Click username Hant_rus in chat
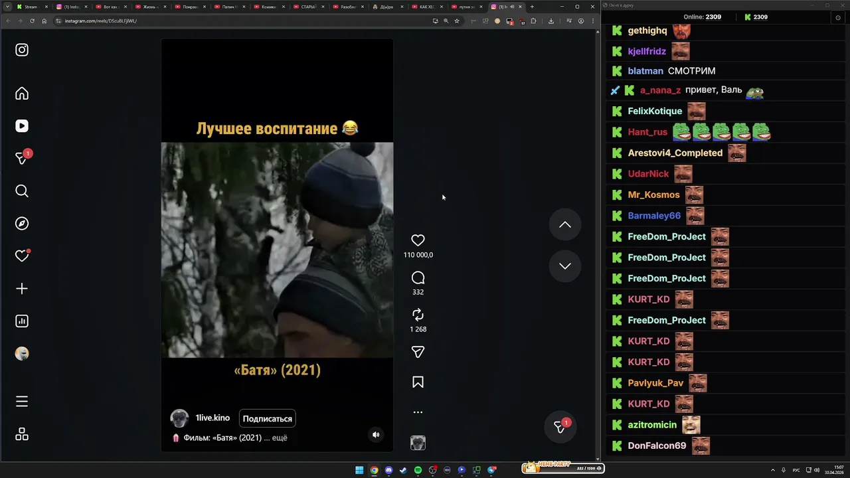Viewport: 850px width, 478px height. pos(647,132)
